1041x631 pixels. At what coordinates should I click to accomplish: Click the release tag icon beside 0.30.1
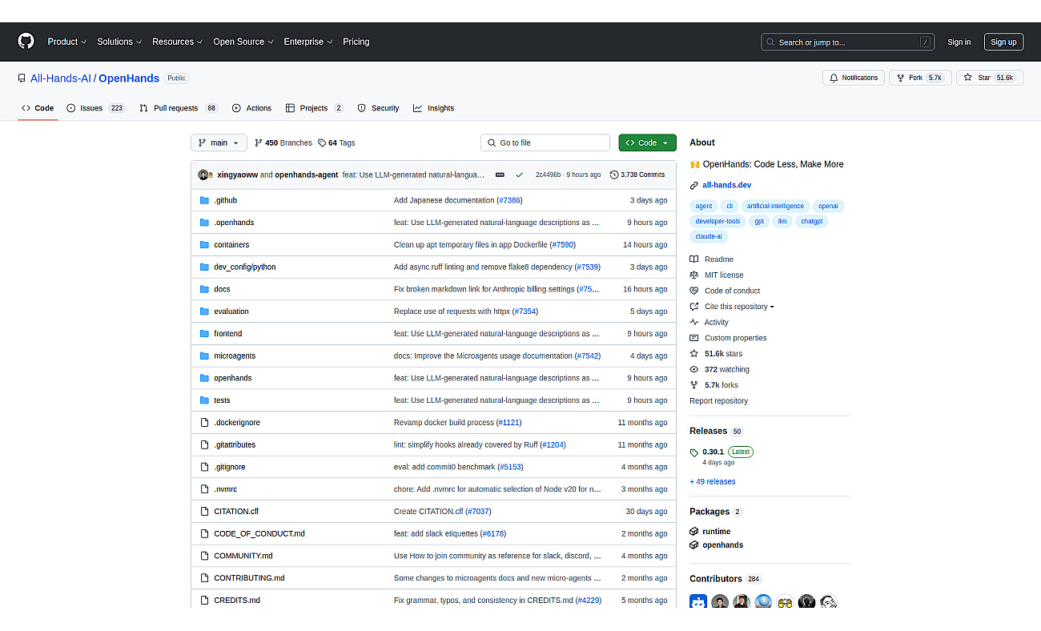(694, 452)
